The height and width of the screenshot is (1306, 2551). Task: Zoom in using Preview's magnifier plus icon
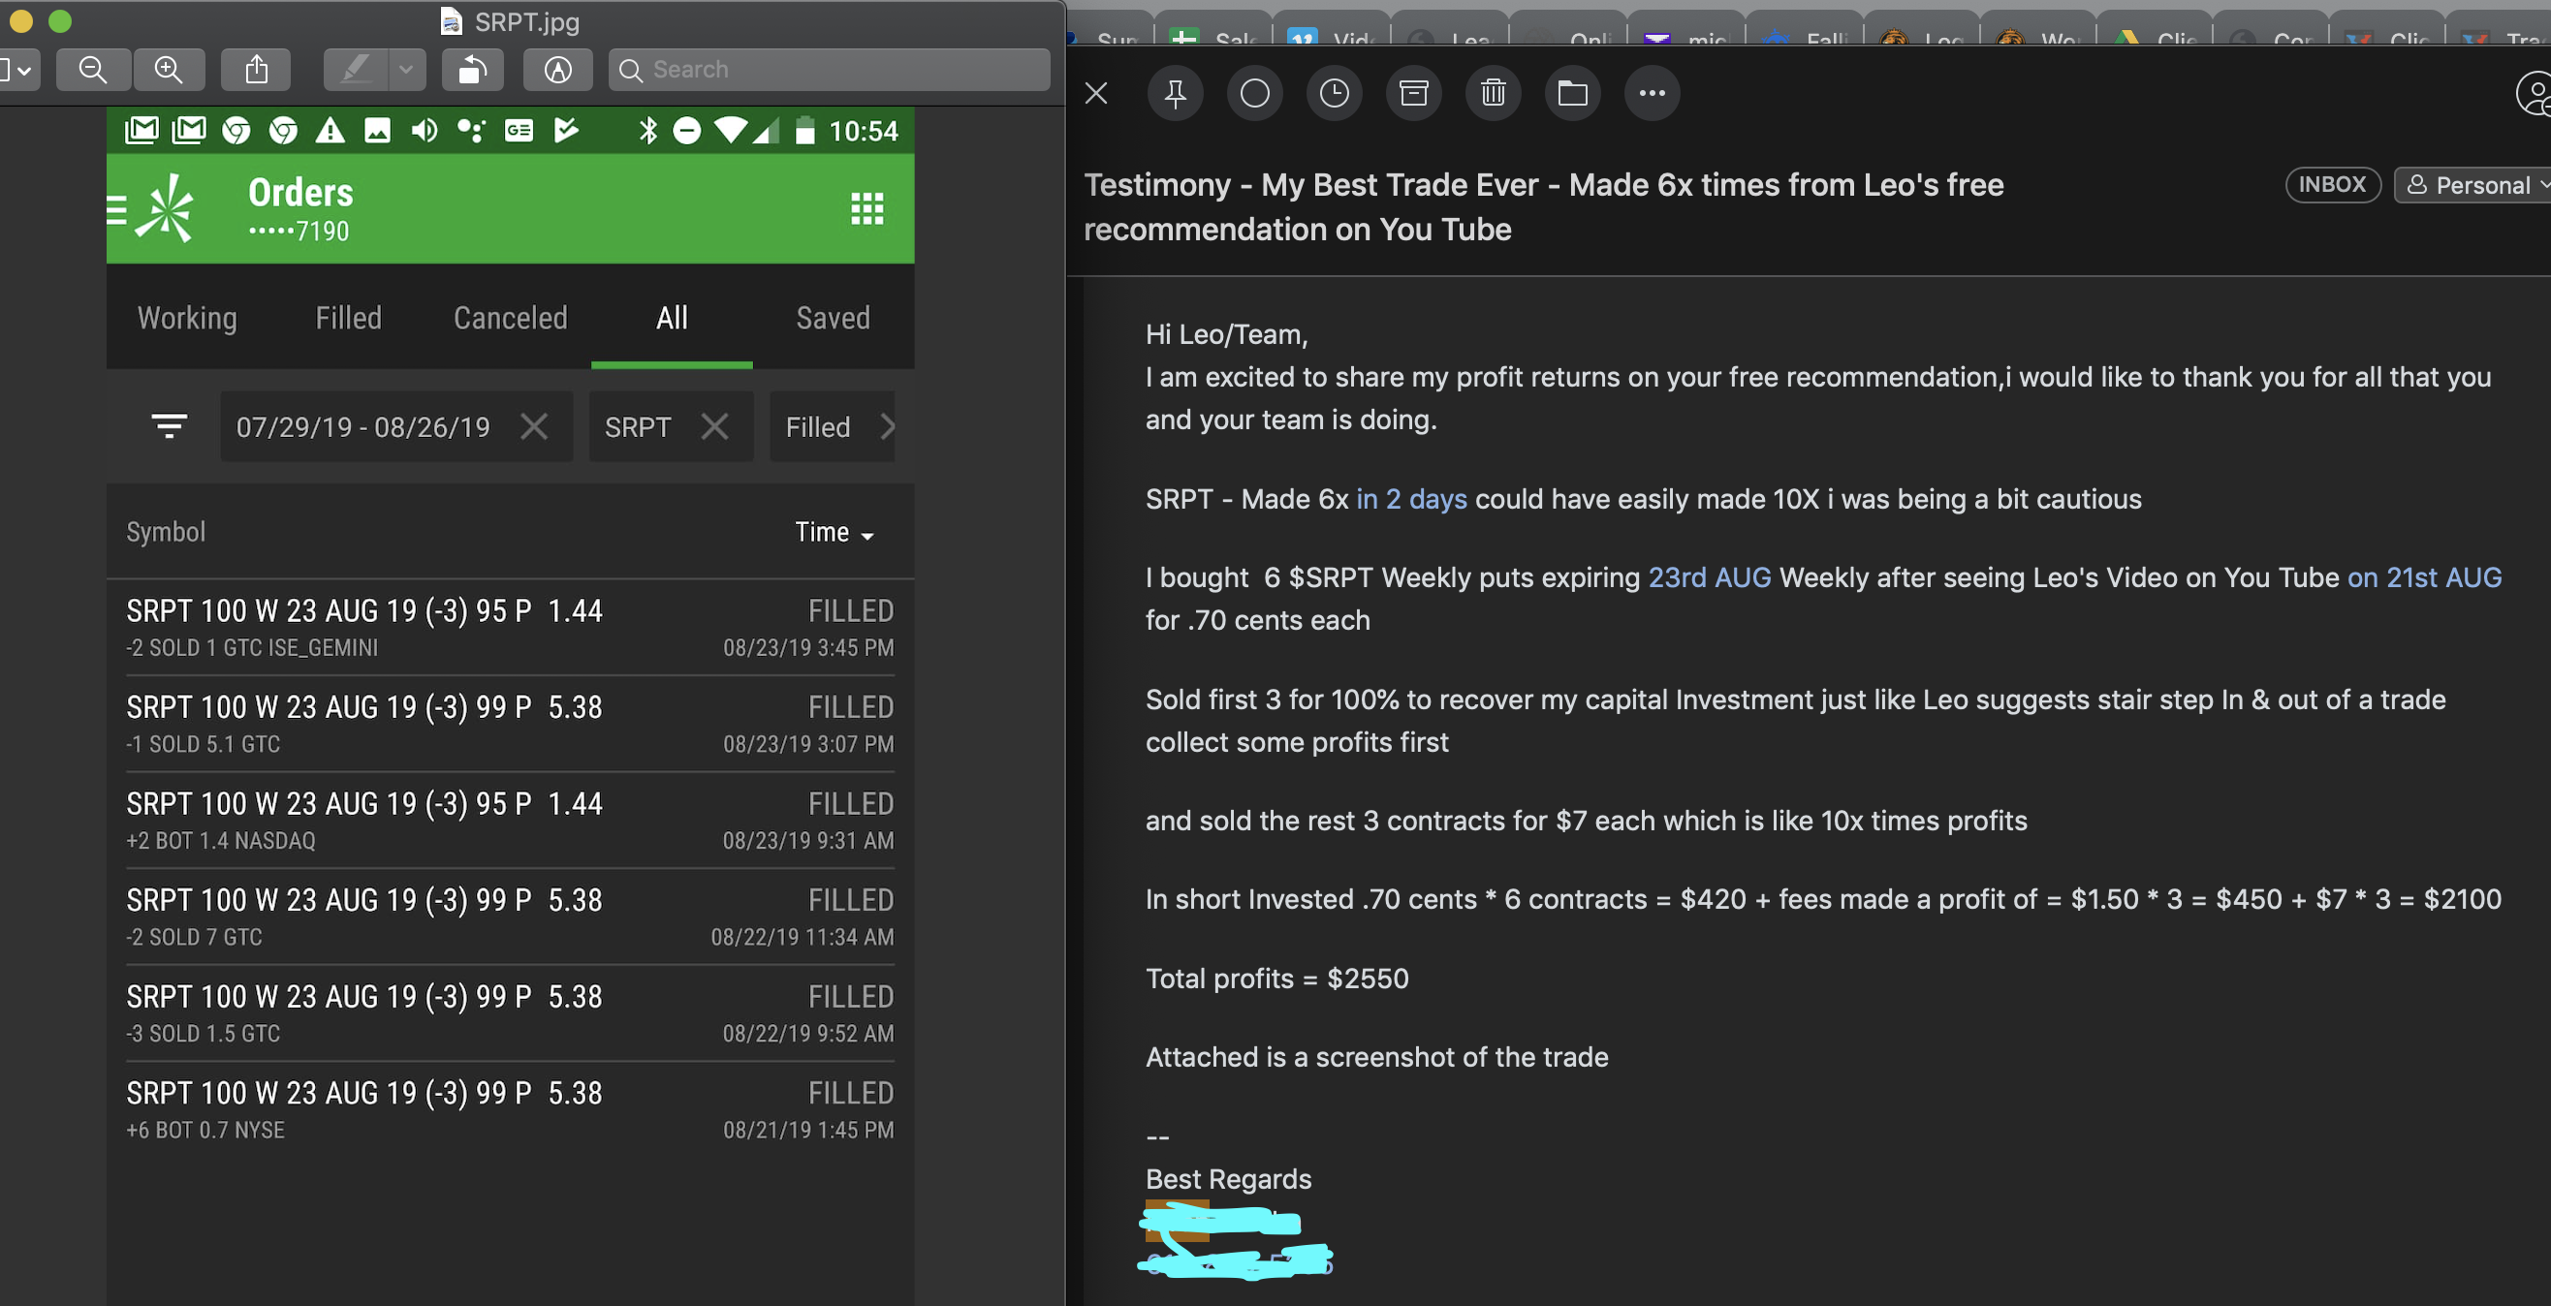(x=169, y=70)
